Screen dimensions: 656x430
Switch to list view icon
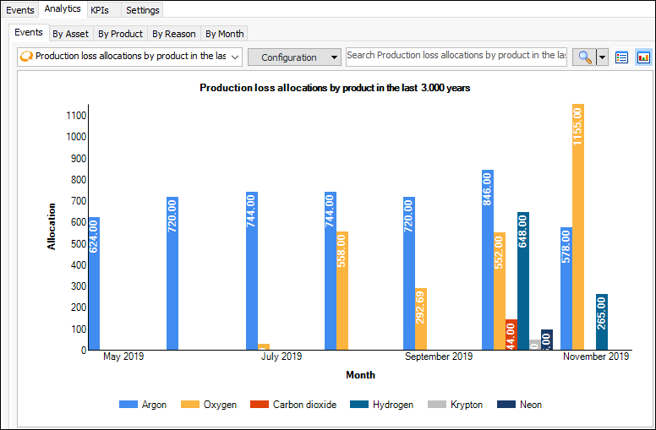(x=622, y=57)
